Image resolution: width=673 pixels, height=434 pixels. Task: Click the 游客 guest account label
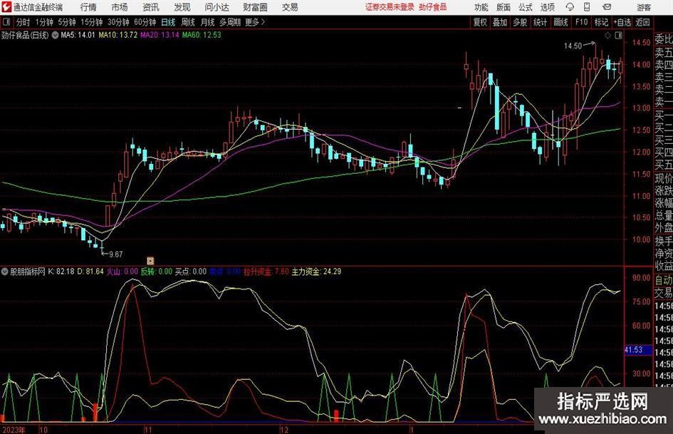pos(643,7)
